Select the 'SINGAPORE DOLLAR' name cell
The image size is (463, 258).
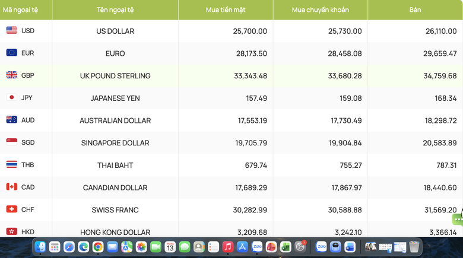pos(115,143)
